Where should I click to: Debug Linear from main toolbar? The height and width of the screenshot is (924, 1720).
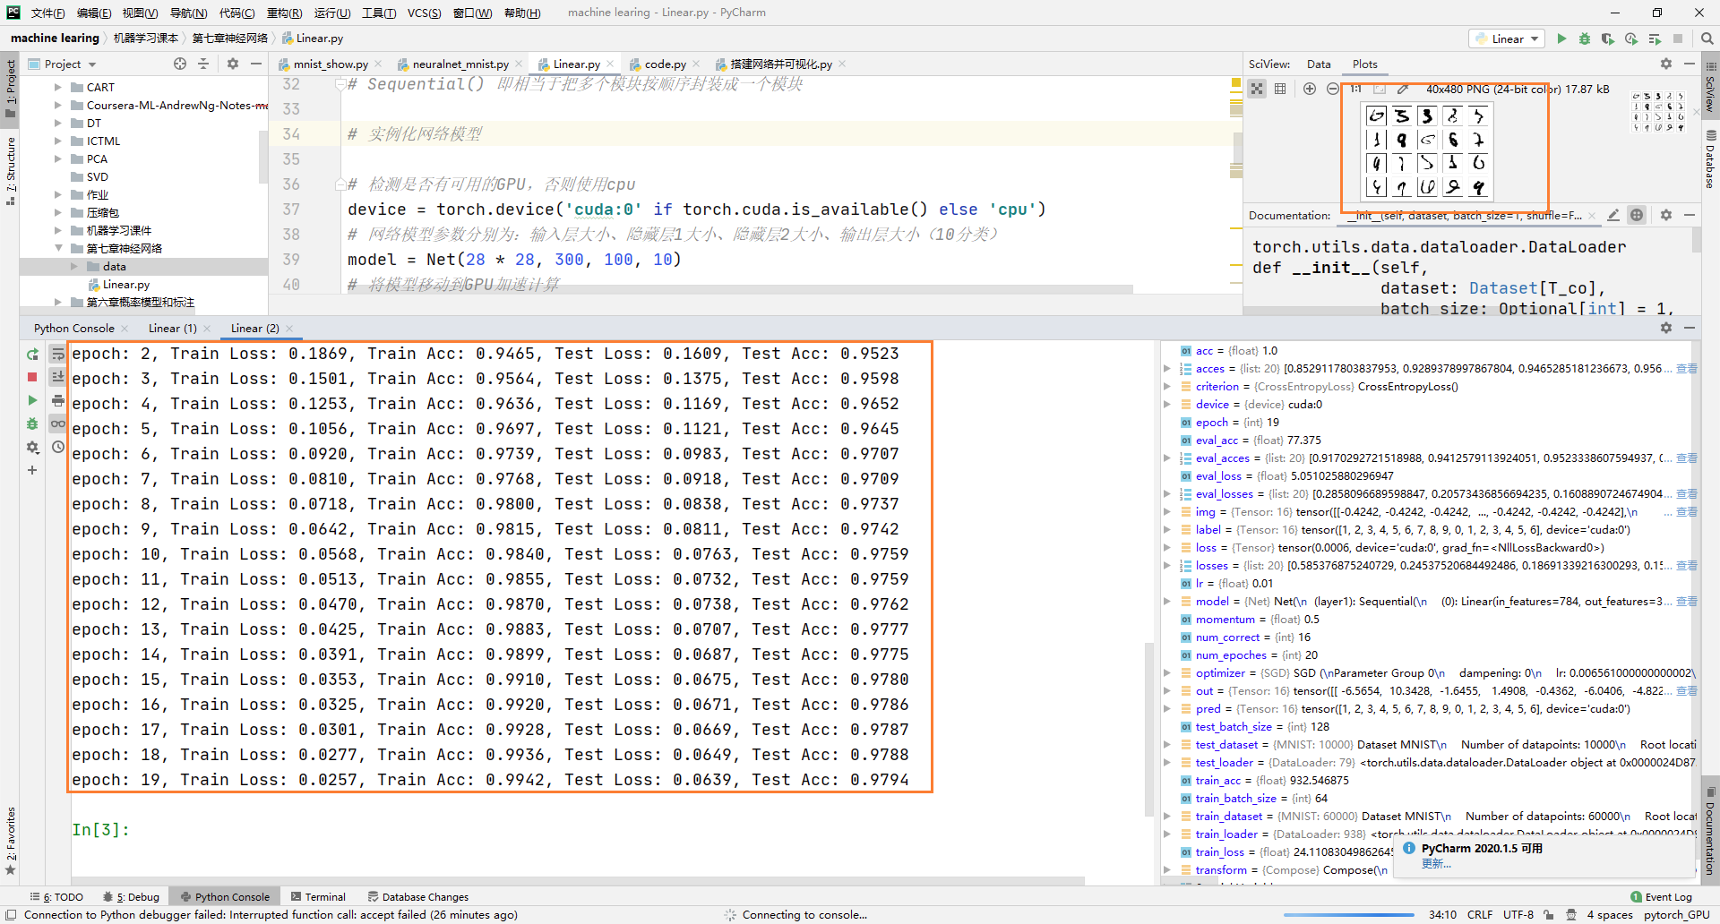1585,38
